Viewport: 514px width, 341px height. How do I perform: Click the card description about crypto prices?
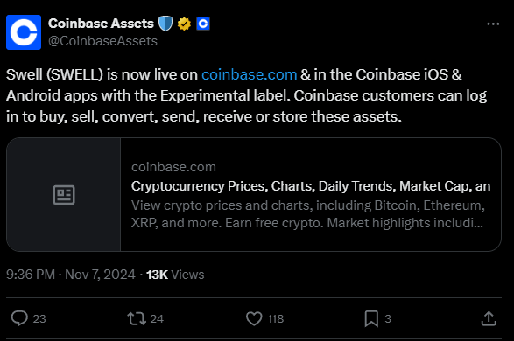coord(308,214)
